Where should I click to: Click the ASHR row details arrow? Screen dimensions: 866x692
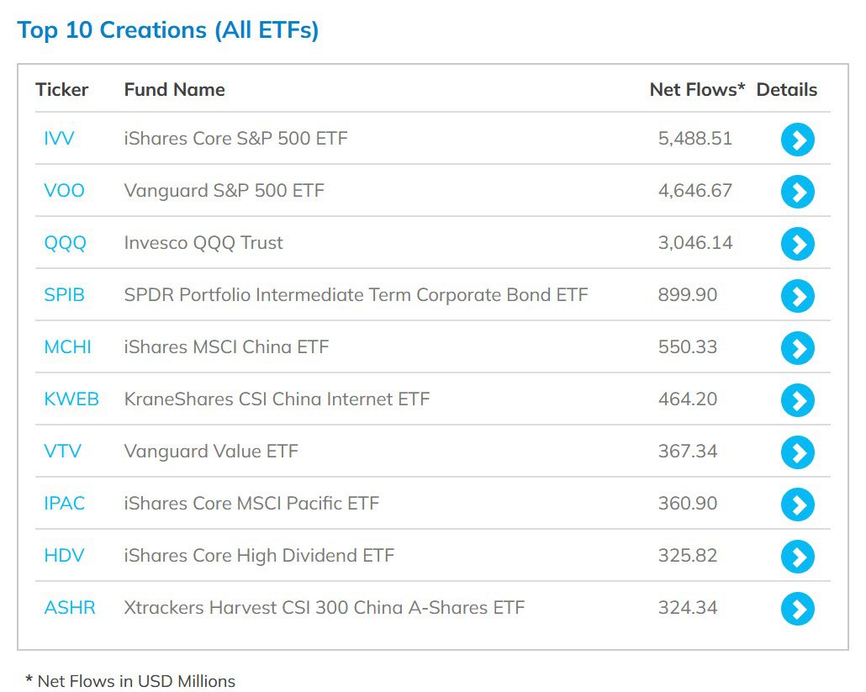tap(797, 608)
